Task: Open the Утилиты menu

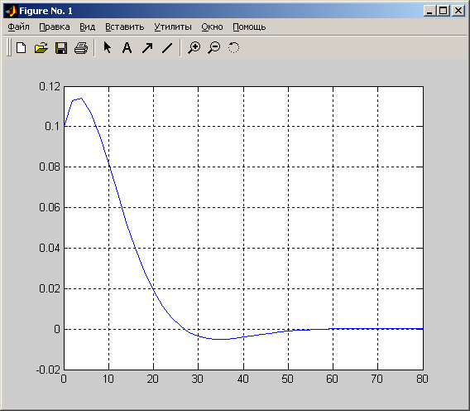Action: 173,27
